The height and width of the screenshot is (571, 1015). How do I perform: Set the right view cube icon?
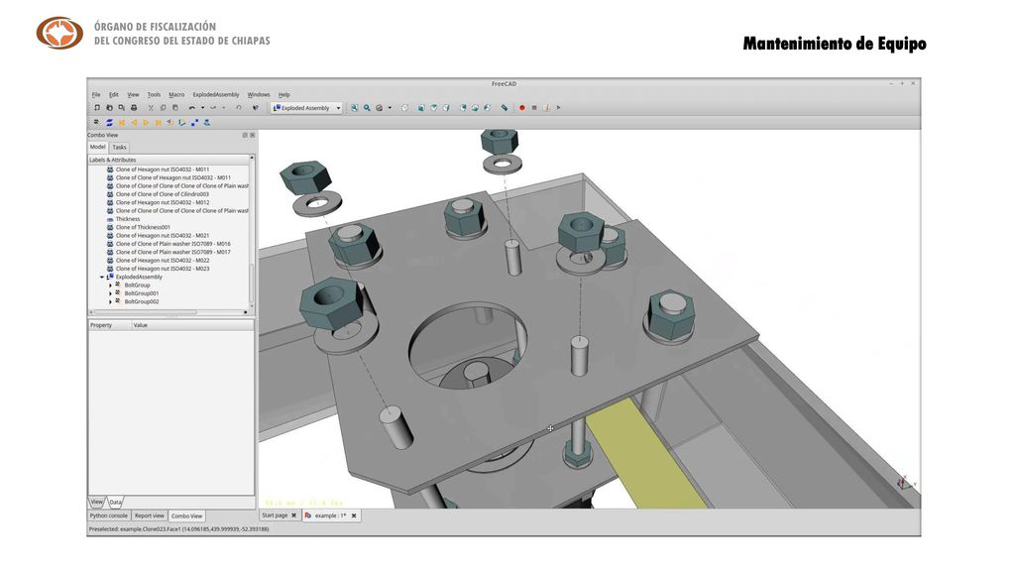[x=446, y=107]
